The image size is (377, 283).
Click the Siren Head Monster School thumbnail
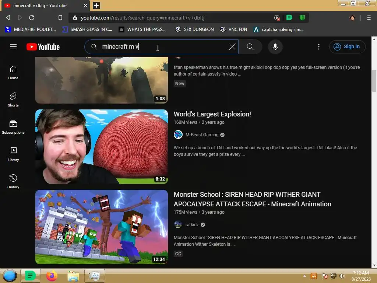click(x=102, y=227)
